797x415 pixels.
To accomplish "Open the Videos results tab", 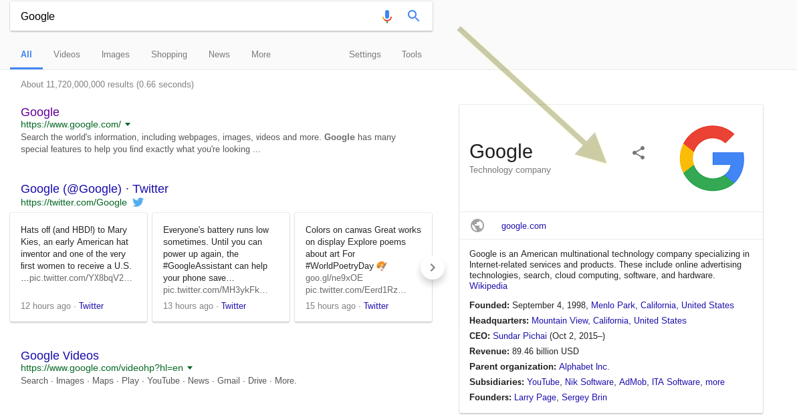I will click(67, 55).
